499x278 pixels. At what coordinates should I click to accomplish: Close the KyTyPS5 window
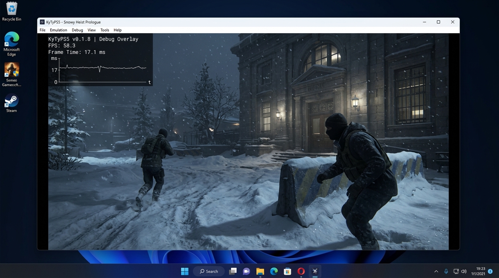[x=453, y=22]
